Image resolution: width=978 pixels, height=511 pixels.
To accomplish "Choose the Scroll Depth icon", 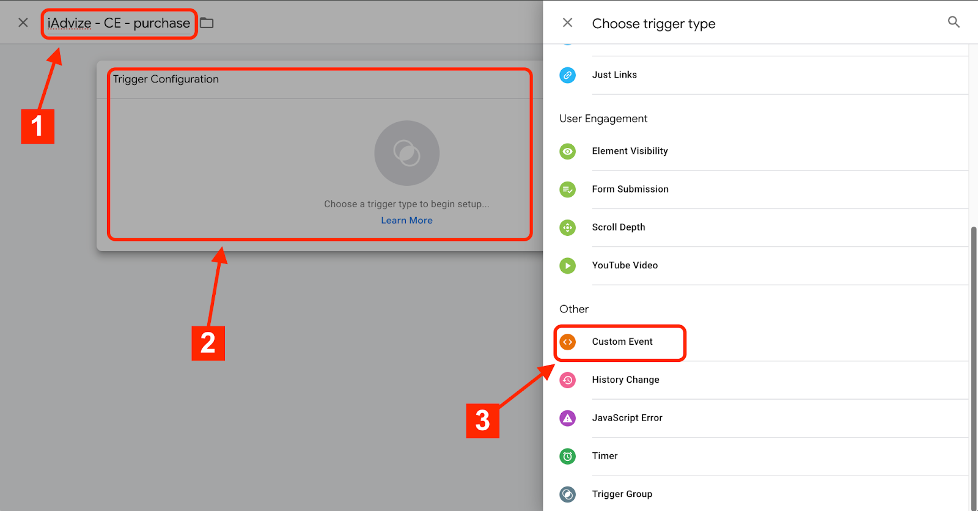I will point(567,227).
